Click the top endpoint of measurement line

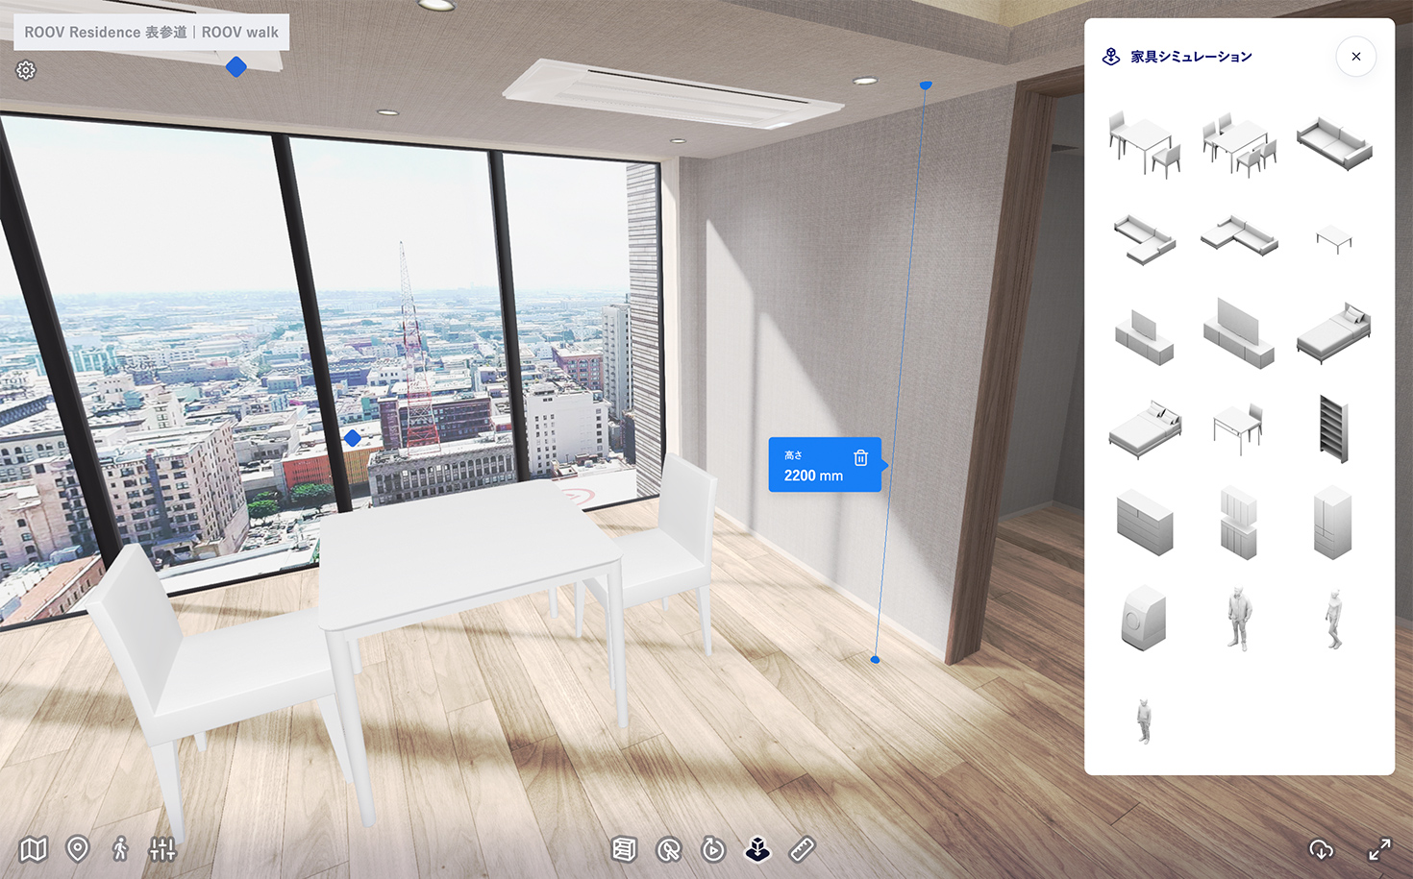(926, 85)
